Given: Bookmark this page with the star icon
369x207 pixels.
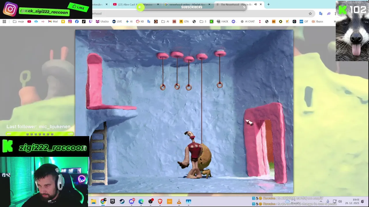Looking at the screenshot, I should click(310, 14).
